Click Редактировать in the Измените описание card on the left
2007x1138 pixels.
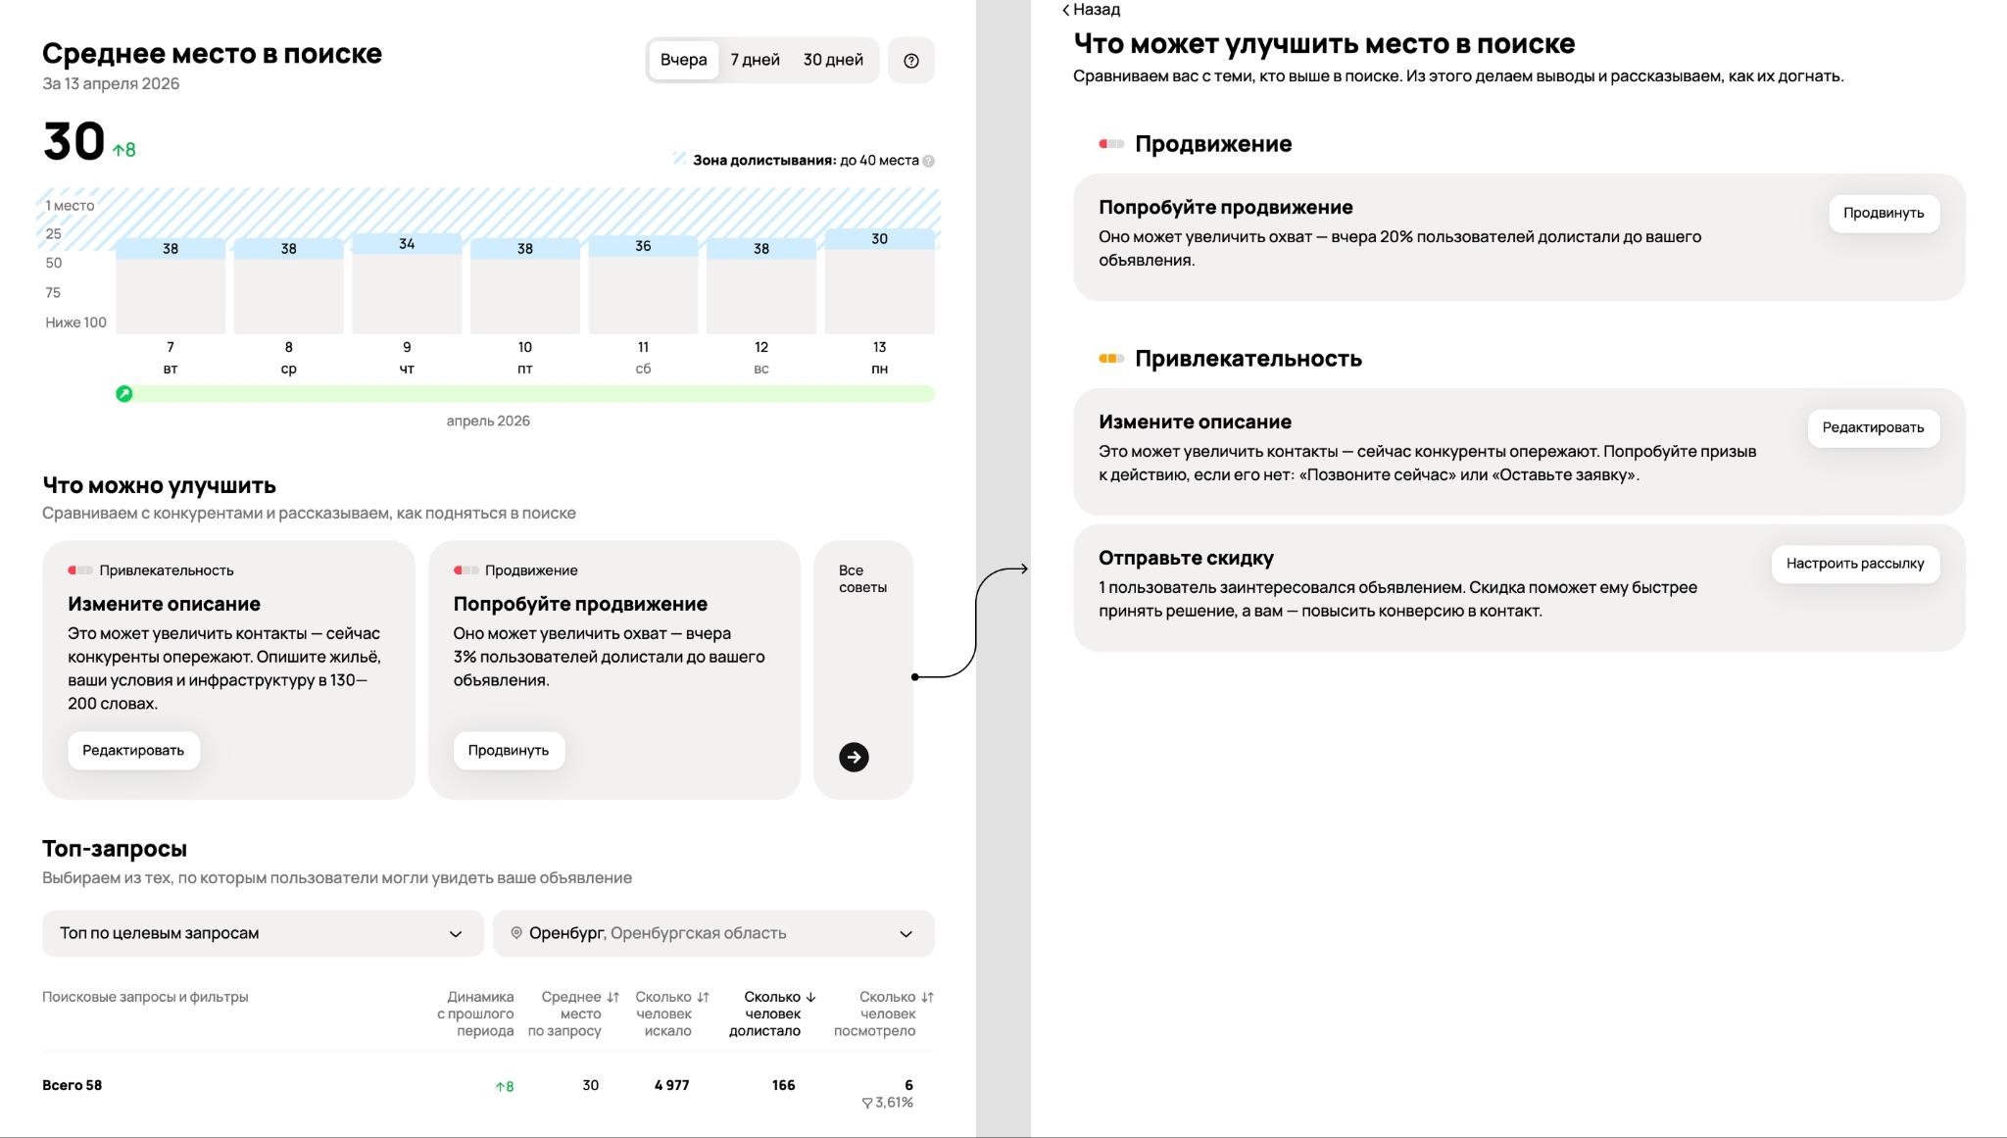tap(133, 750)
